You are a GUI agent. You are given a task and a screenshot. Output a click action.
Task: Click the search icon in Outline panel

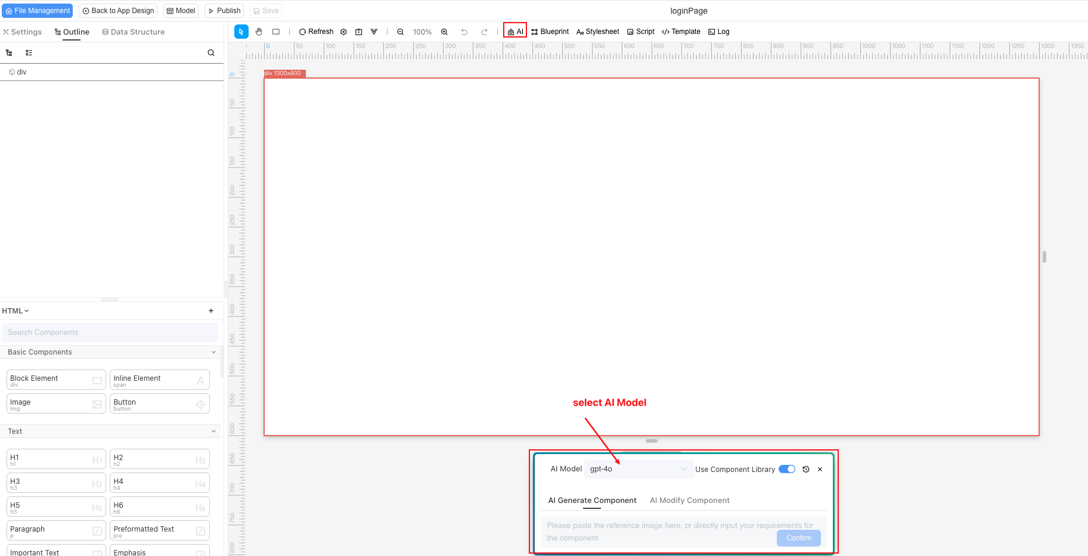tap(211, 52)
